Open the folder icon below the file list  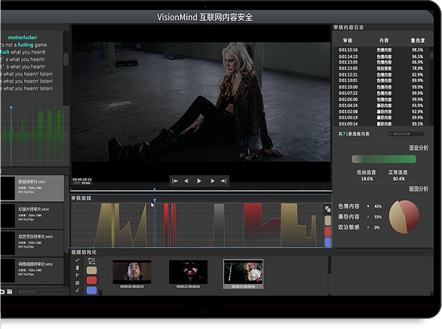point(9,292)
